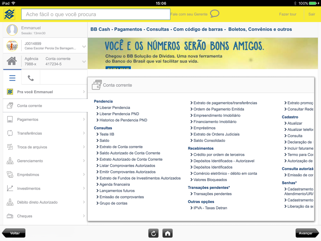Open IPVA - Taxas Detran link
This screenshot has height=241, width=321.
pos(210,208)
